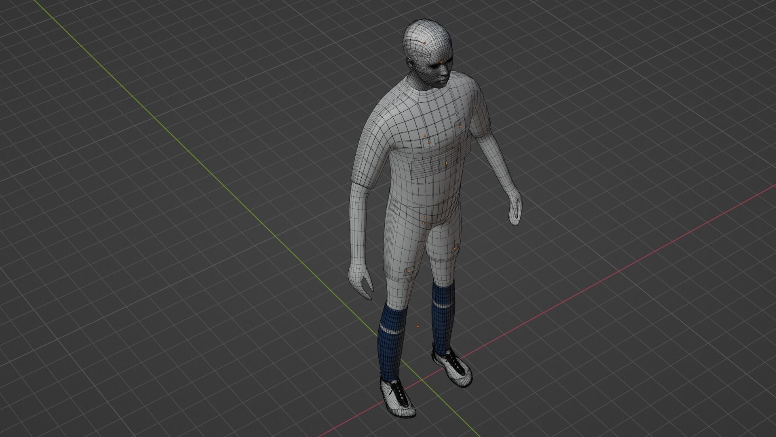Select the character's wireframe head
This screenshot has width=776, height=437.
click(428, 53)
